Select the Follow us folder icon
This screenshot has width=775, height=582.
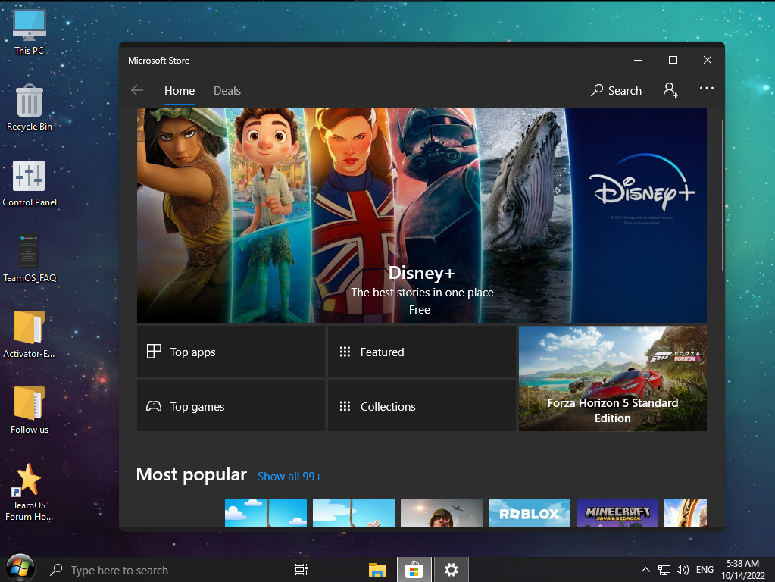[x=29, y=411]
